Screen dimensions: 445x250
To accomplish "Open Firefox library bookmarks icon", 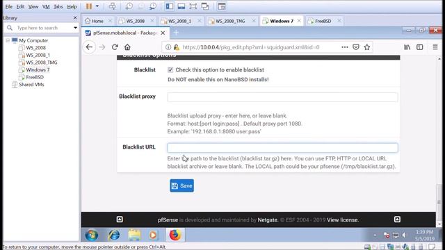I will tap(407, 47).
